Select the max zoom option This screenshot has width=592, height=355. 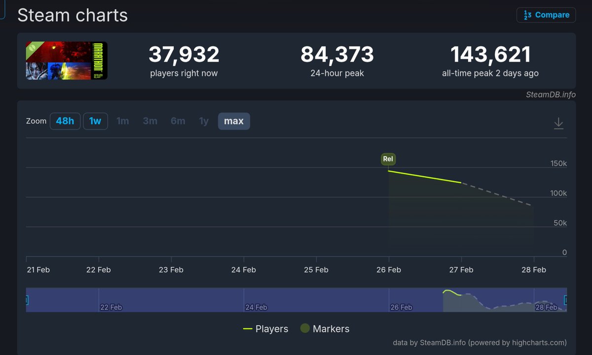tap(234, 121)
